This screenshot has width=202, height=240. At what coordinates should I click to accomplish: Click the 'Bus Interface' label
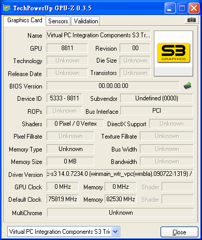pyautogui.click(x=102, y=112)
